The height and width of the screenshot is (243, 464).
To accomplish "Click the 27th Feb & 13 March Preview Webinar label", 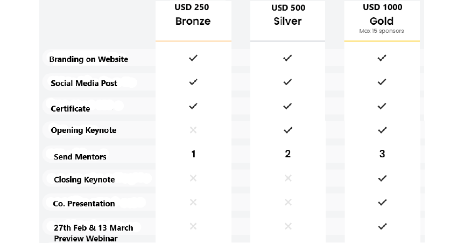I will click(93, 233).
